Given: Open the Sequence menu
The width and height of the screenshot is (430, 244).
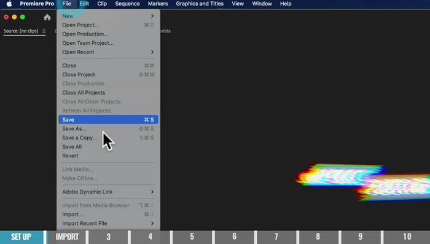Looking at the screenshot, I should [x=127, y=4].
